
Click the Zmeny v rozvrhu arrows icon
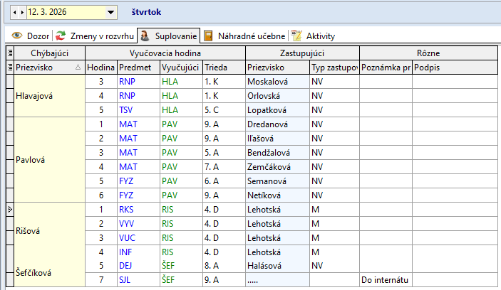(61, 36)
